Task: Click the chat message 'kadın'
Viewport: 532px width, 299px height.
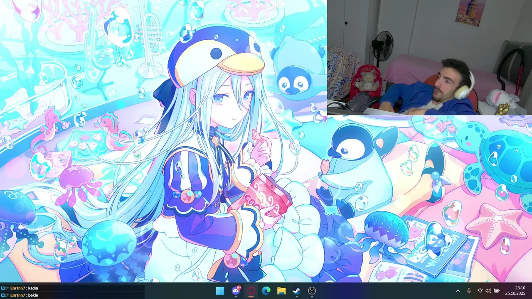Action: coord(33,288)
